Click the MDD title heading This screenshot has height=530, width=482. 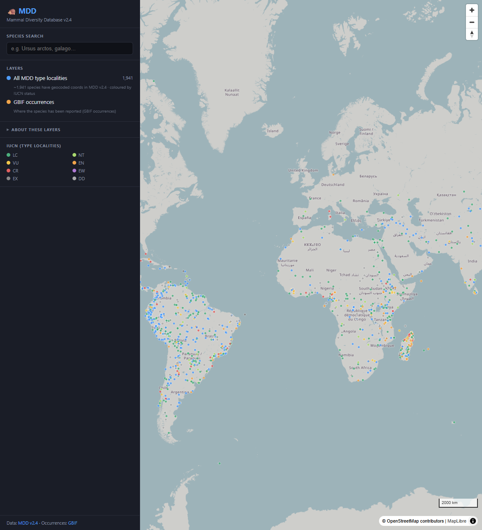point(28,11)
